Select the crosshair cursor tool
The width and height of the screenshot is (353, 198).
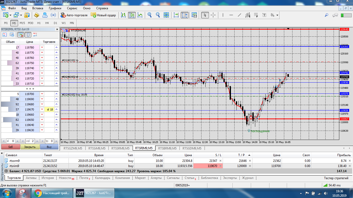[213, 15]
